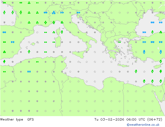The height and width of the screenshot is (127, 165).
Task: Select the green rain dots over the northern Aegean
Action: coord(119,42)
